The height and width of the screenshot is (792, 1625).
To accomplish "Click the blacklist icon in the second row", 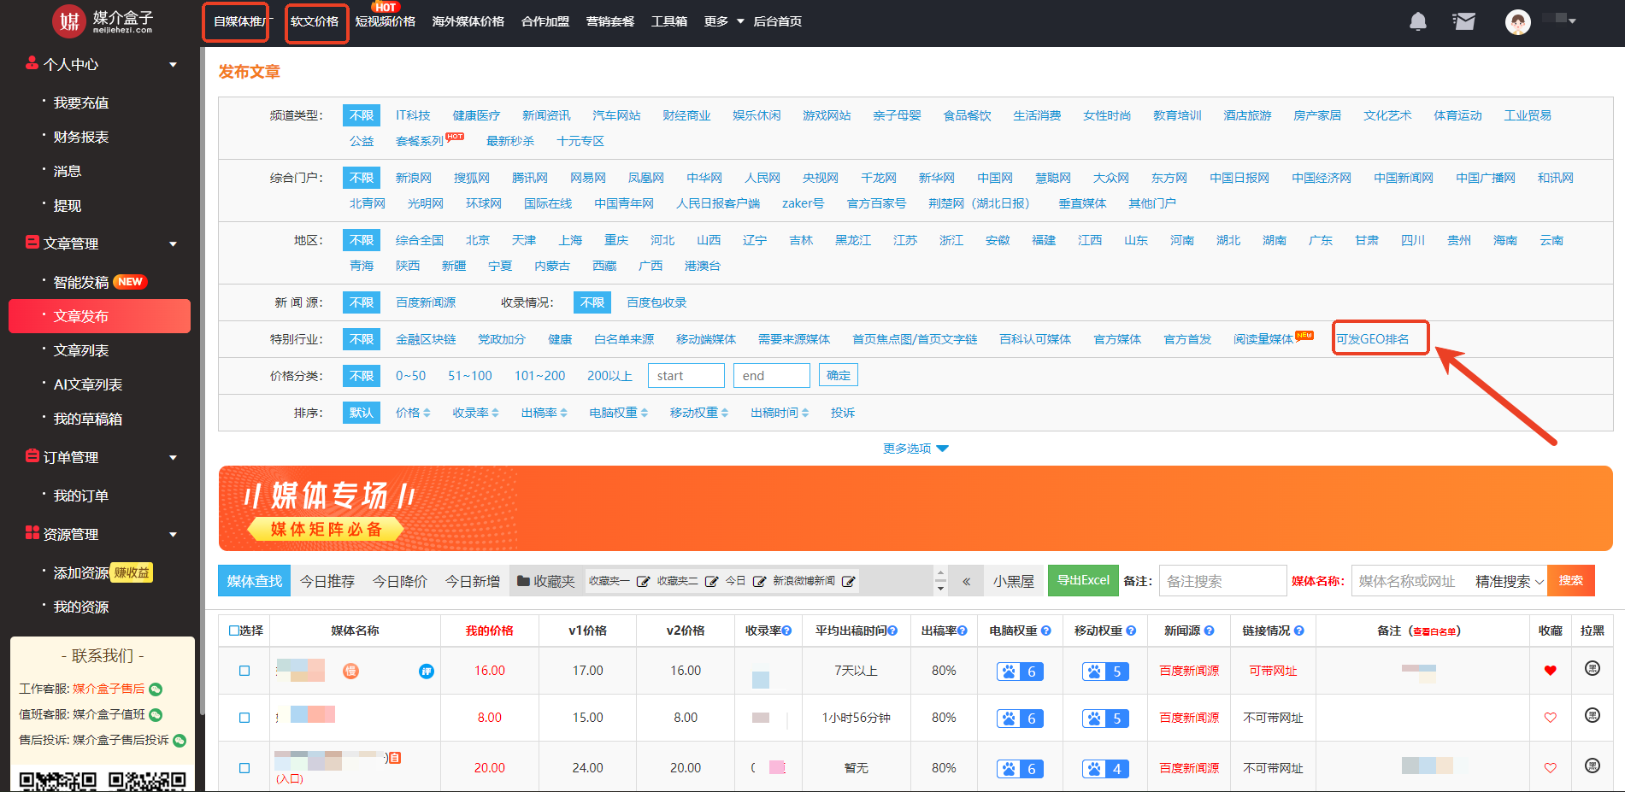I will pos(1592,715).
